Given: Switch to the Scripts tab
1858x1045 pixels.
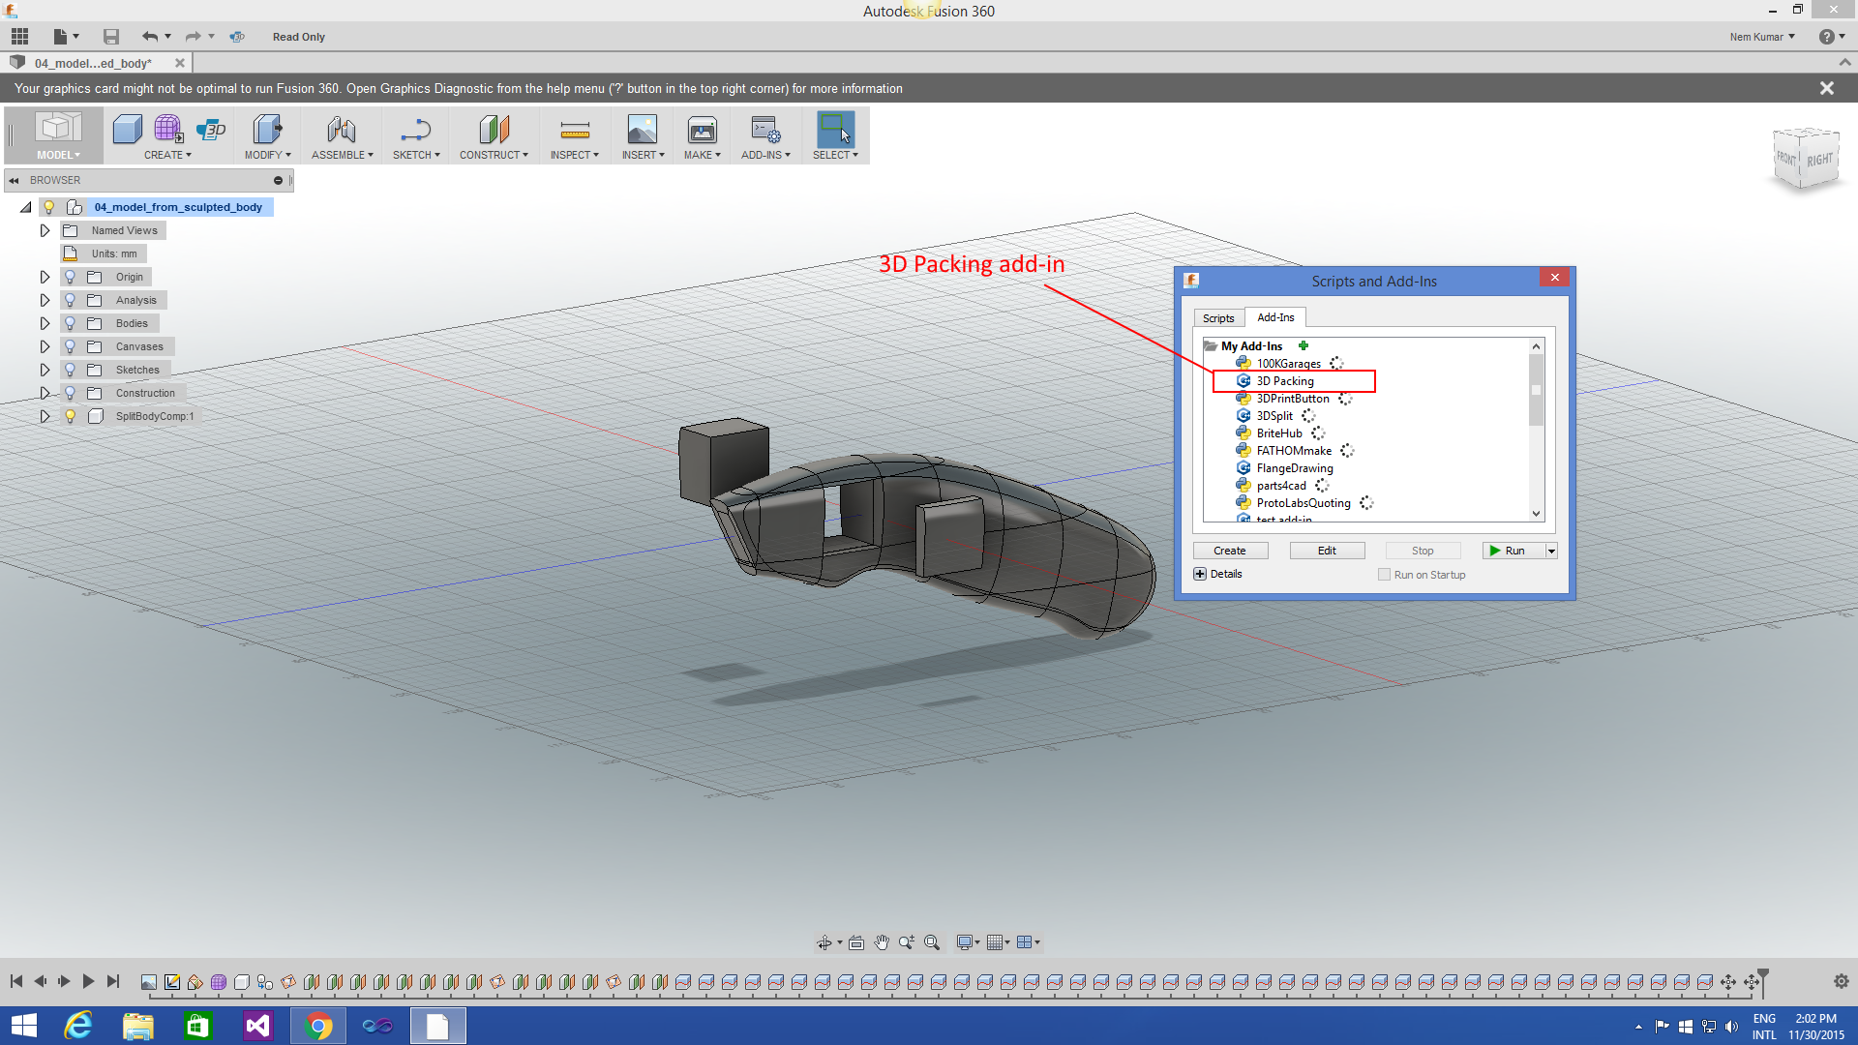Looking at the screenshot, I should pos(1217,318).
